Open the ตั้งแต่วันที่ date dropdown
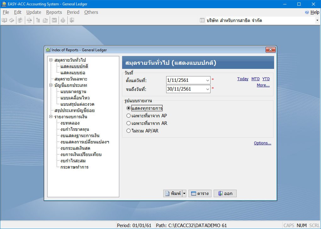Viewport: 321px width, 229px height. (207, 80)
